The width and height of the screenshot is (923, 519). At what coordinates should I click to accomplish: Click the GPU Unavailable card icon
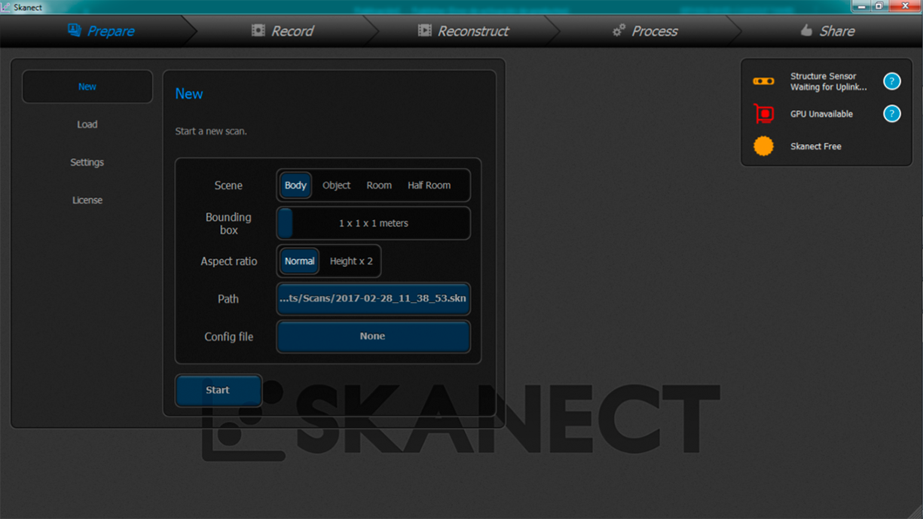tap(763, 114)
